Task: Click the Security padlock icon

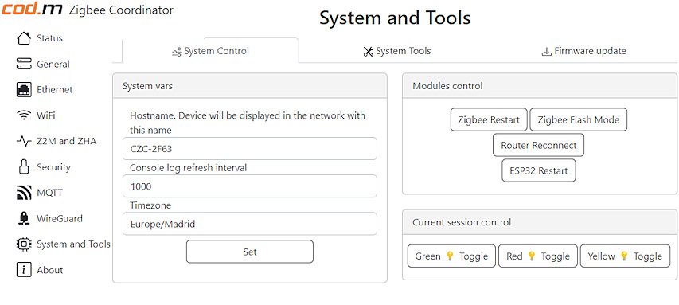Action: (x=24, y=166)
